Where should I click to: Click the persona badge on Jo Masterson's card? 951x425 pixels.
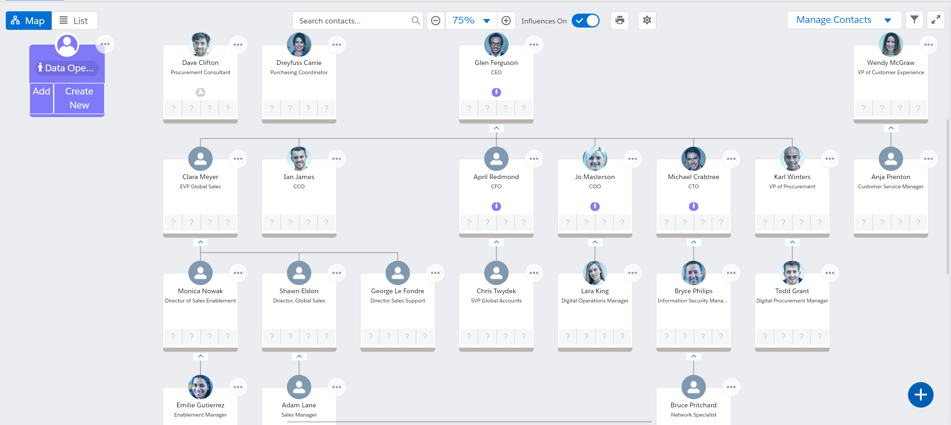click(595, 207)
